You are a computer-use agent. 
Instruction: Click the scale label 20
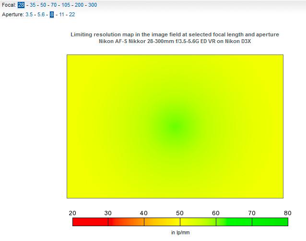click(72, 213)
